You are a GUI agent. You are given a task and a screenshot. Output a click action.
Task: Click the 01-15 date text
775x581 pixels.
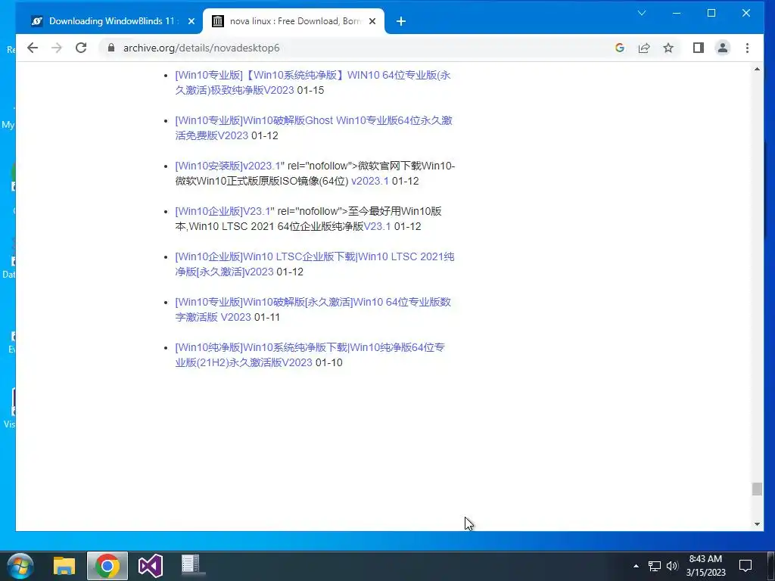[310, 91]
